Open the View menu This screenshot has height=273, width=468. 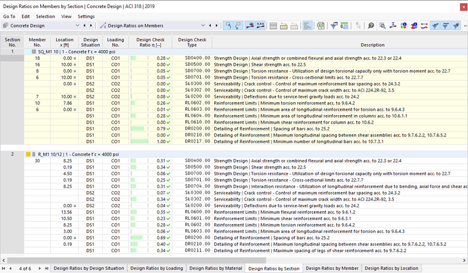click(67, 17)
